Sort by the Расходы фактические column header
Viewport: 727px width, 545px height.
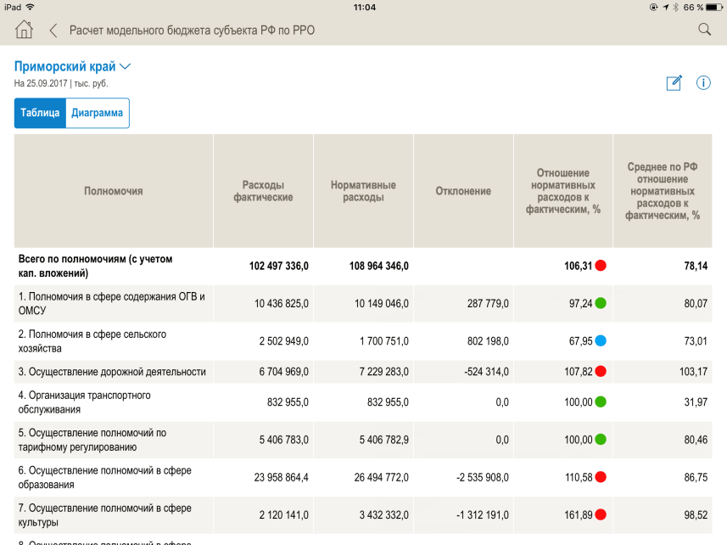tap(263, 191)
